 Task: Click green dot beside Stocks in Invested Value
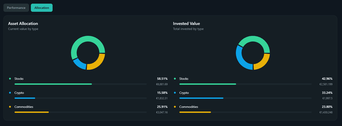click(x=175, y=79)
